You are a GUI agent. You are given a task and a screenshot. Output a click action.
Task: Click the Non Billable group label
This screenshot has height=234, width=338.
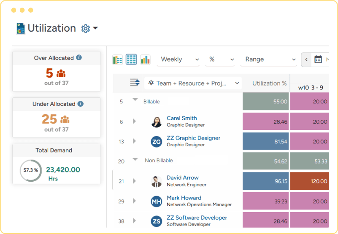pos(159,160)
